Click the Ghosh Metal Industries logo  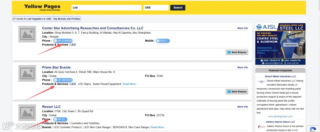(x=261, y=82)
